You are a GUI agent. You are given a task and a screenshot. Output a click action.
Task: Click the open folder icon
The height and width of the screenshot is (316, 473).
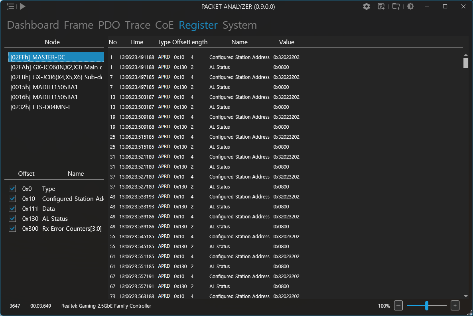[396, 6]
